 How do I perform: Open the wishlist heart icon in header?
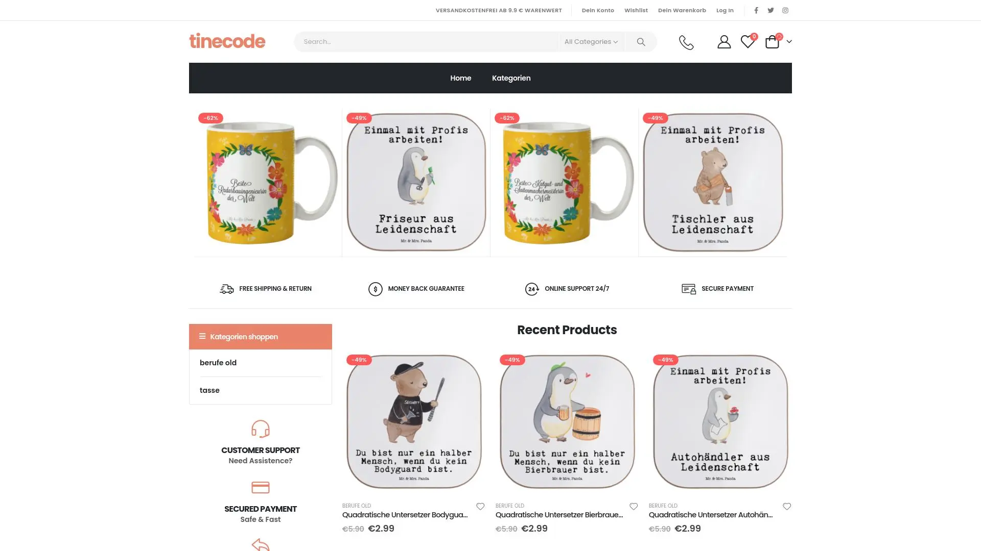tap(748, 42)
